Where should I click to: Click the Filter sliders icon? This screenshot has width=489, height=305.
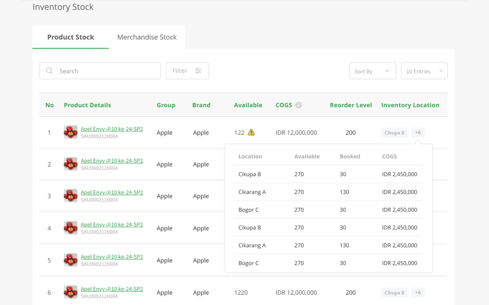pyautogui.click(x=198, y=71)
